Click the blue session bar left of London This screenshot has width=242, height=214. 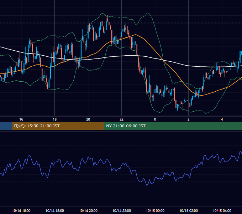[x=6, y=126]
